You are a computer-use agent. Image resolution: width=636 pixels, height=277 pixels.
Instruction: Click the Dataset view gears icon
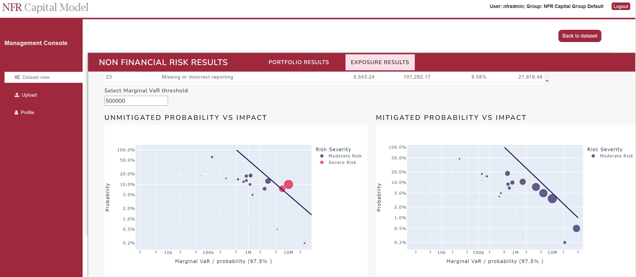17,77
